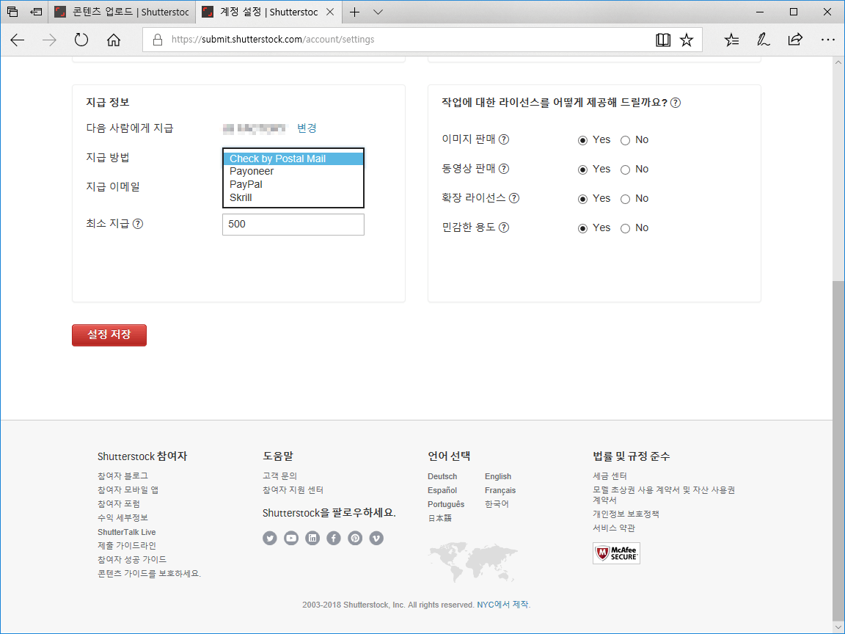Screen dimensions: 845x634
Task: Go to the browser home page icon
Action: coord(113,40)
